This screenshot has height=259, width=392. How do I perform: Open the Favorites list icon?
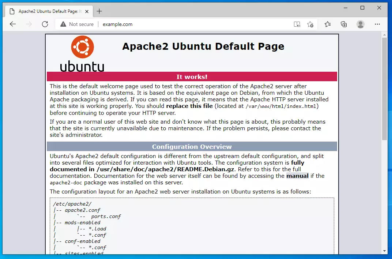328,24
